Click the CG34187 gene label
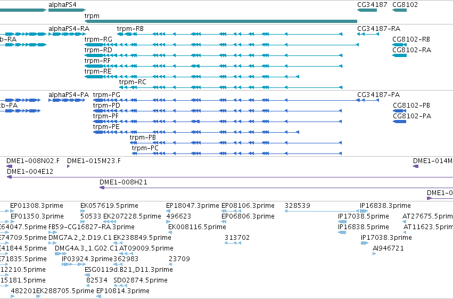 [372, 5]
